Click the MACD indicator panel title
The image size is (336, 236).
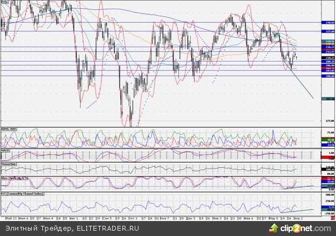pos(6,150)
